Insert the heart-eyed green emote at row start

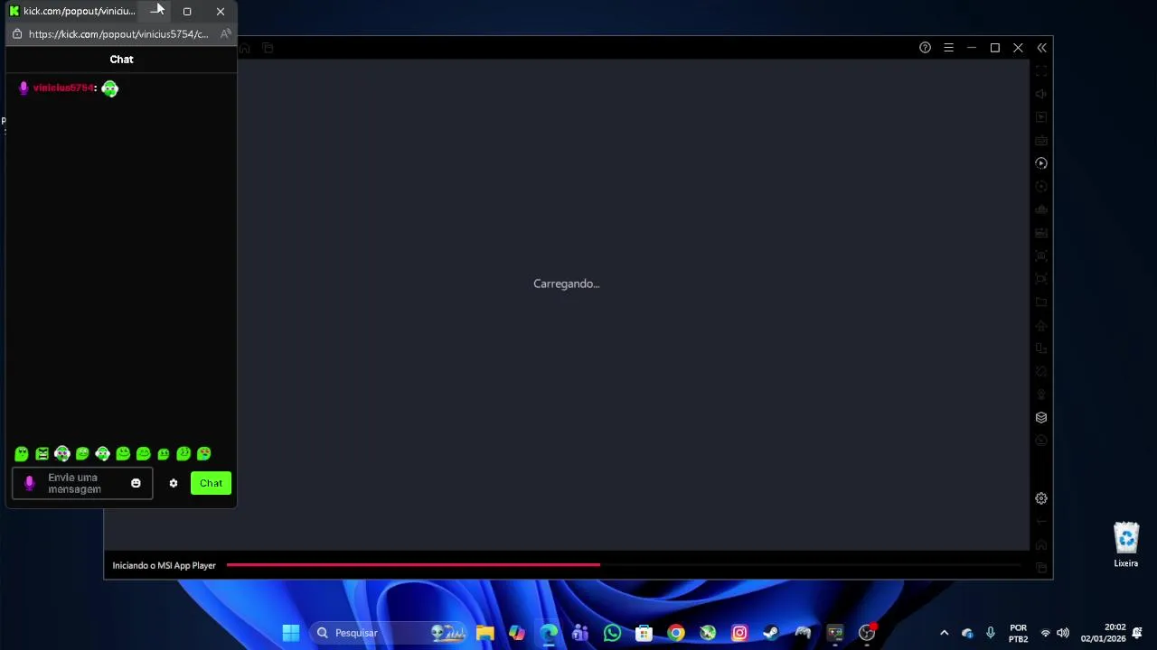22,454
